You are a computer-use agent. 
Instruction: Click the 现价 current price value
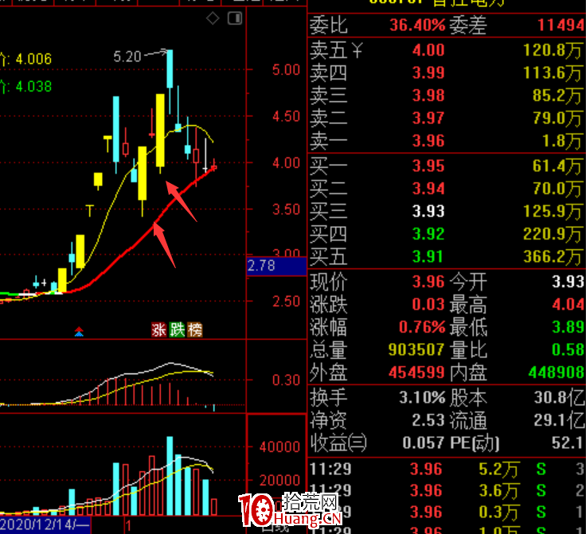point(428,282)
